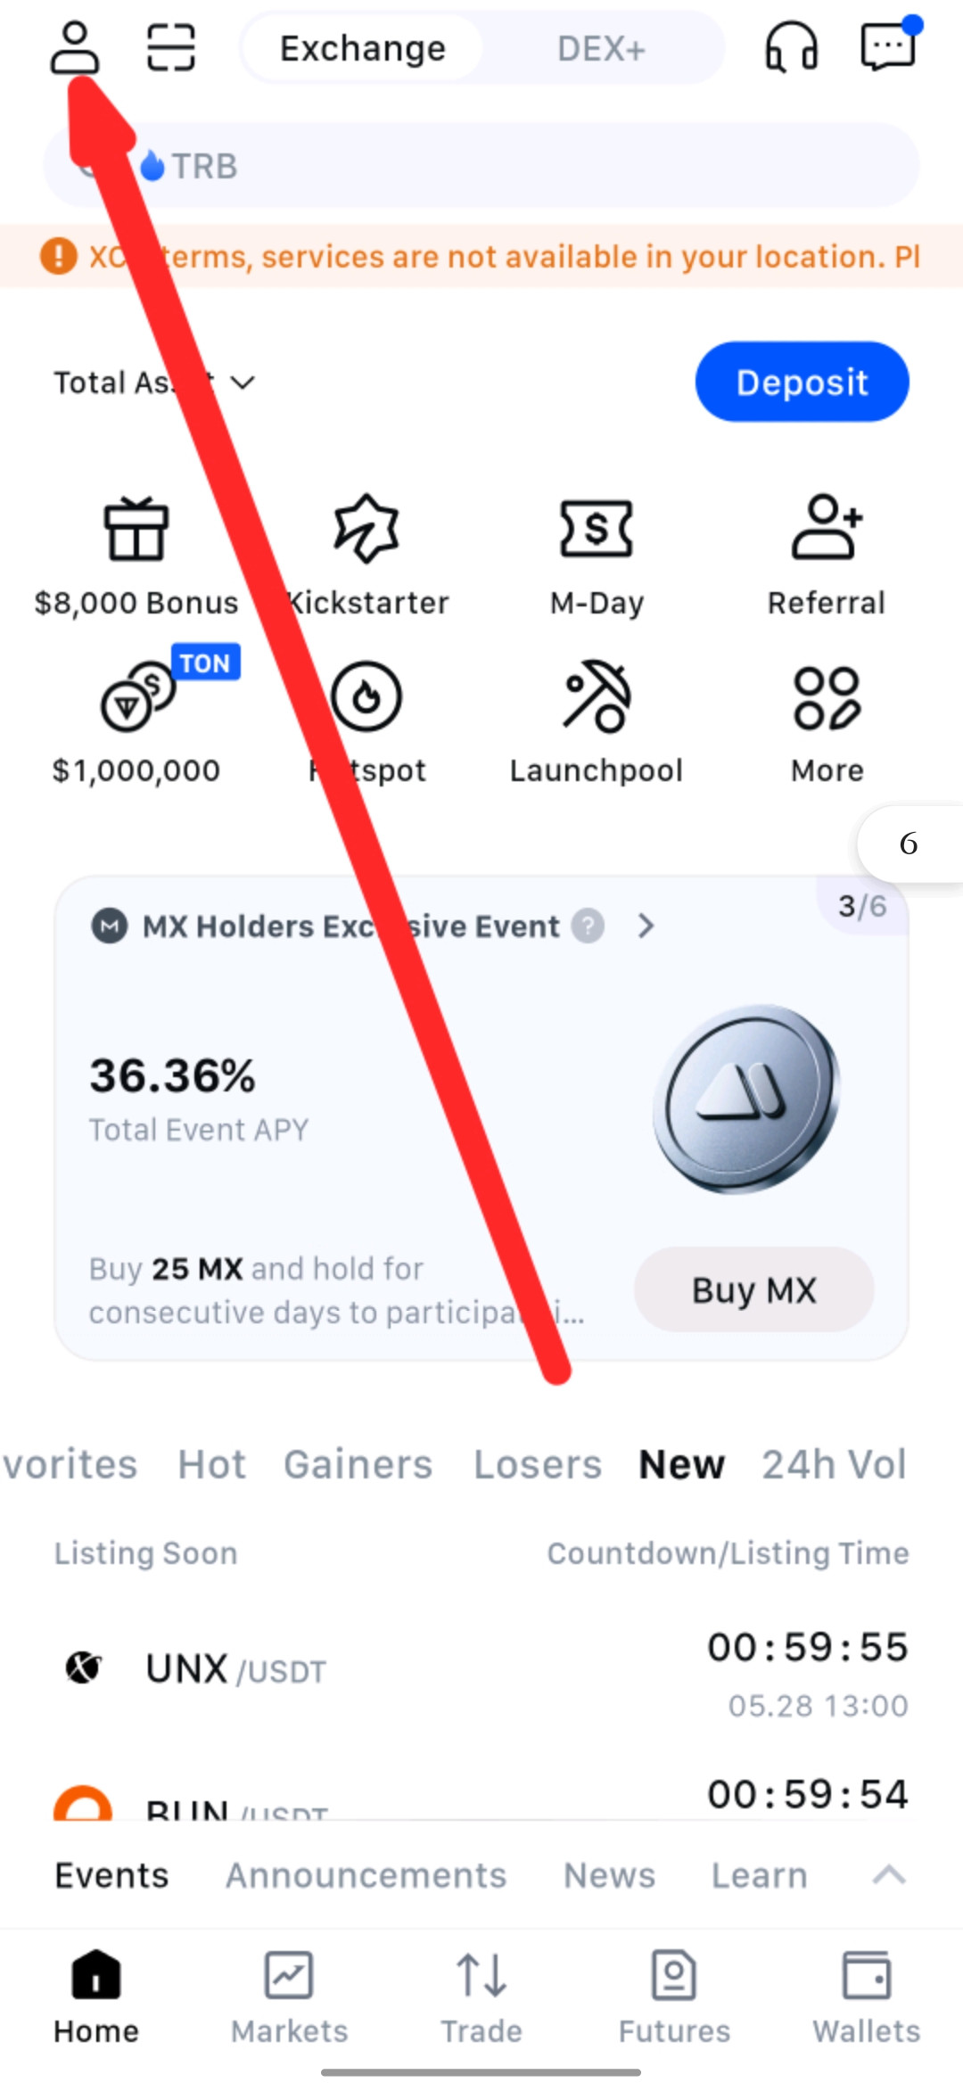Open the $8,000 Bonus gift icon
This screenshot has height=2091, width=963.
tap(136, 530)
